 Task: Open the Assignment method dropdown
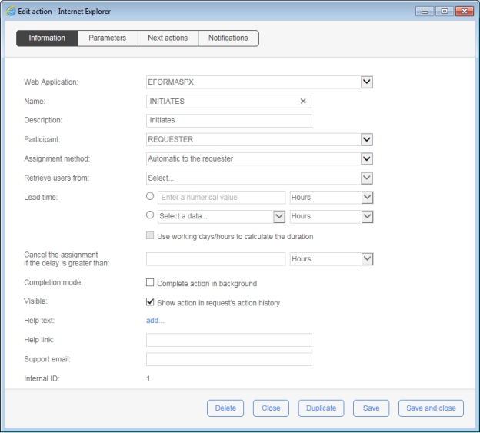(x=367, y=158)
